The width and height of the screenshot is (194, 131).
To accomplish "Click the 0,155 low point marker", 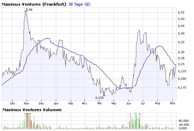I will pyautogui.click(x=99, y=98).
